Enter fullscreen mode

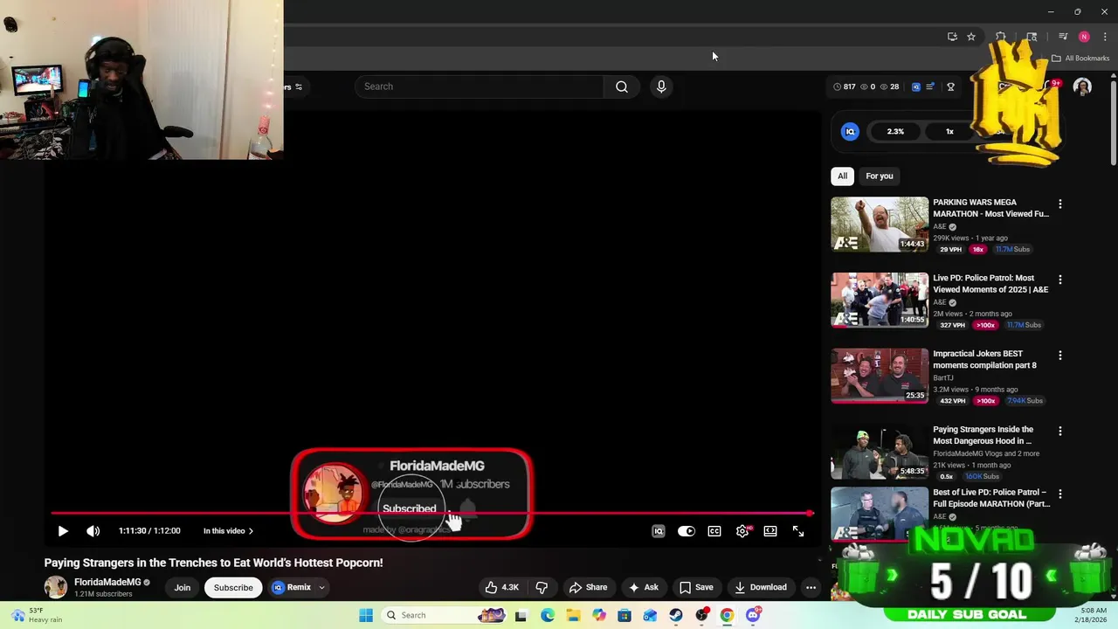coord(798,531)
